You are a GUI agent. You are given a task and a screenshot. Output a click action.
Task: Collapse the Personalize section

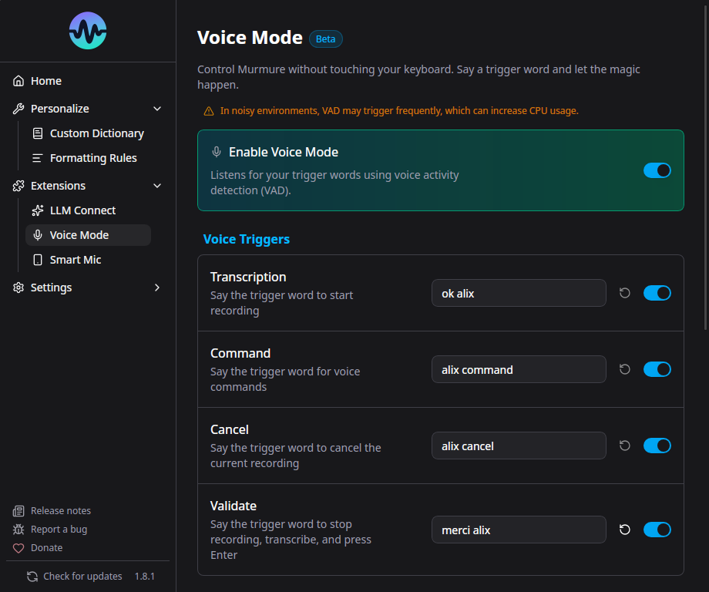pyautogui.click(x=157, y=108)
